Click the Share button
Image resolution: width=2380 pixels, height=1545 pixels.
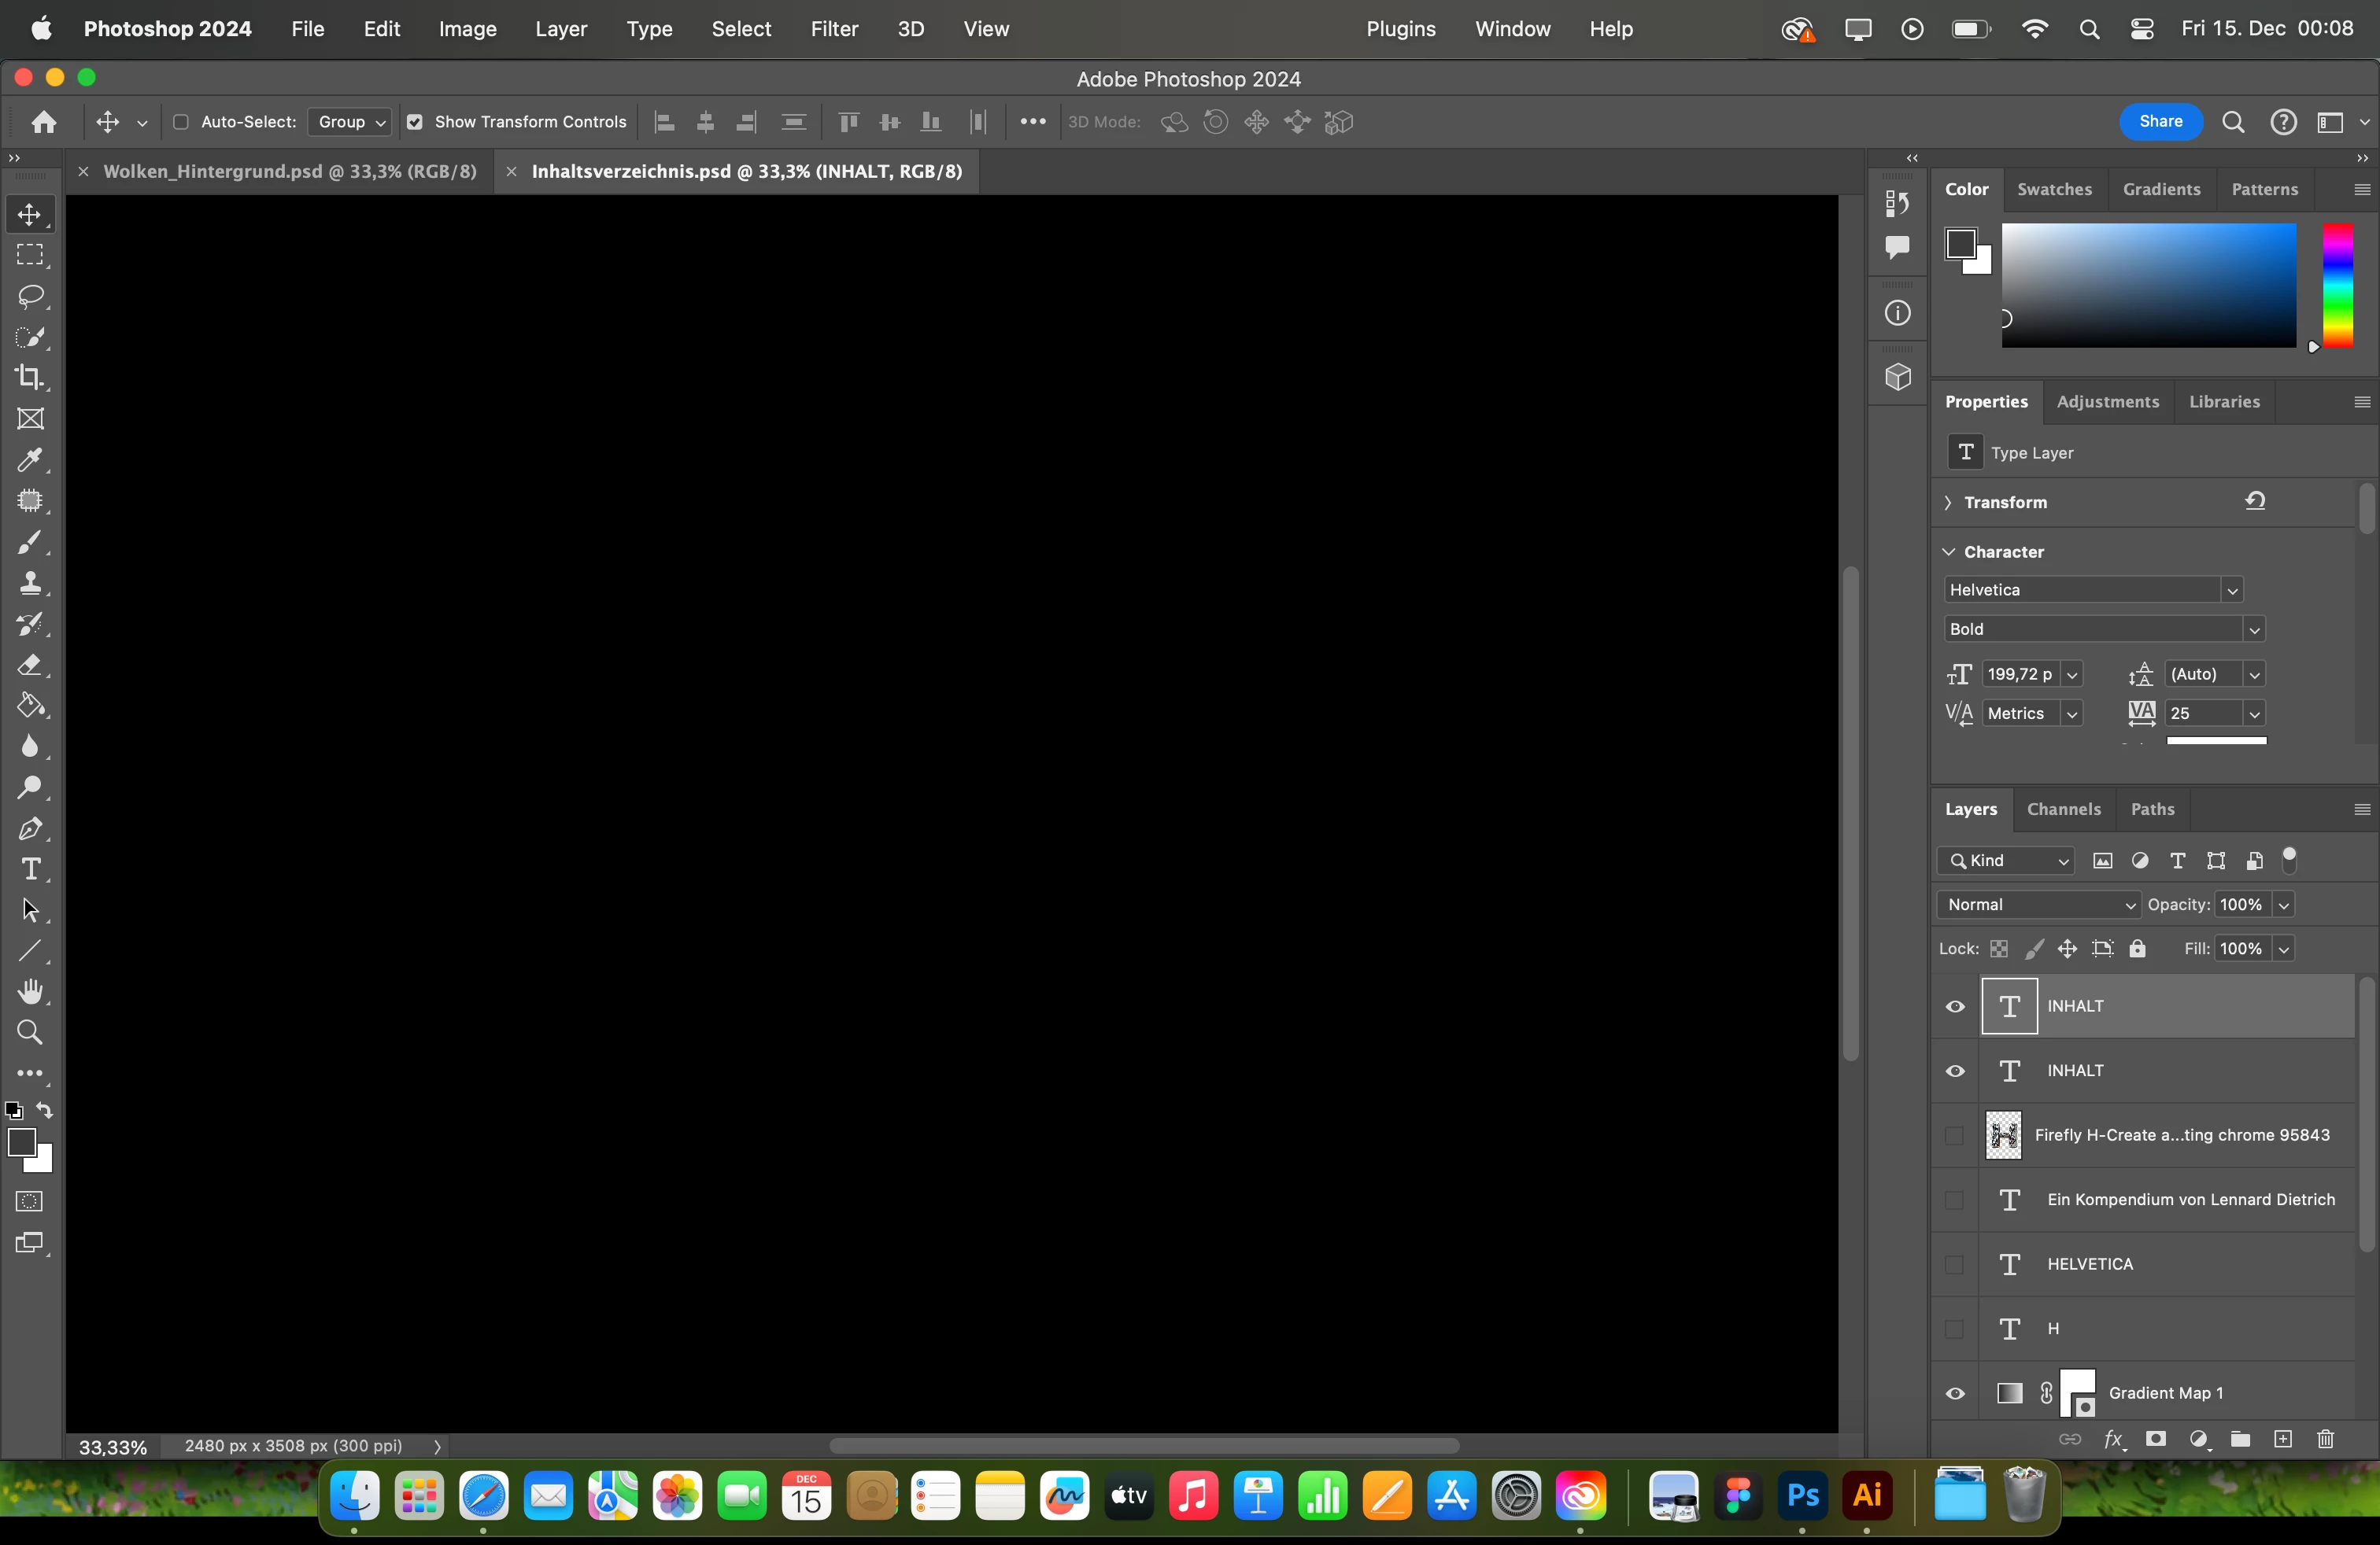(2160, 122)
